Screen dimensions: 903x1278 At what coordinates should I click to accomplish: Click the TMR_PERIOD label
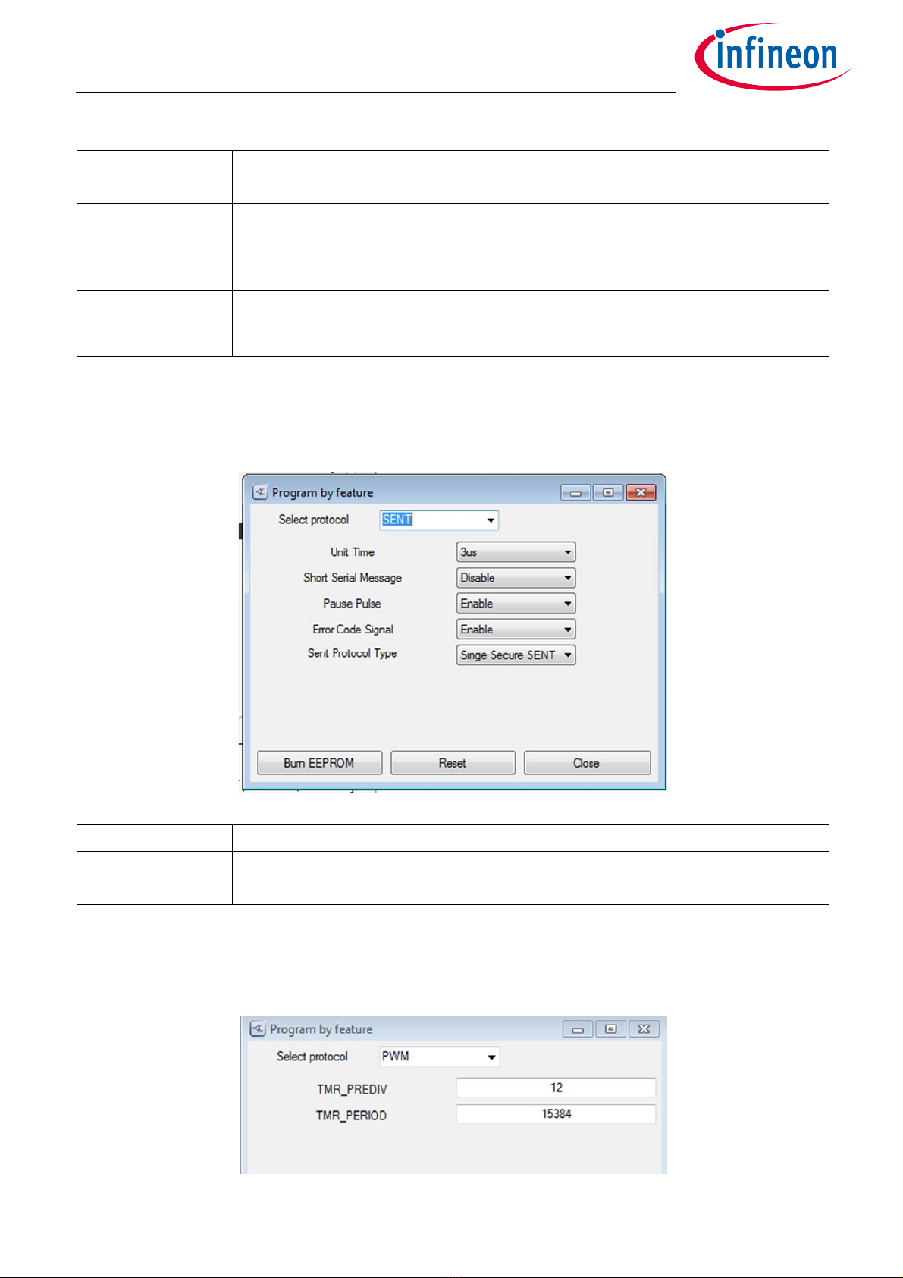point(352,1116)
